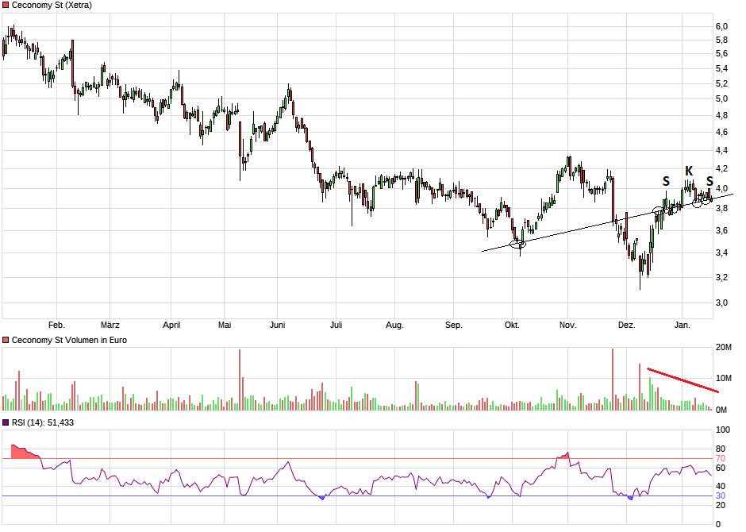Viewport: 746px width, 532px height.
Task: Select the left "S" shoulder annotation
Action: pos(666,182)
